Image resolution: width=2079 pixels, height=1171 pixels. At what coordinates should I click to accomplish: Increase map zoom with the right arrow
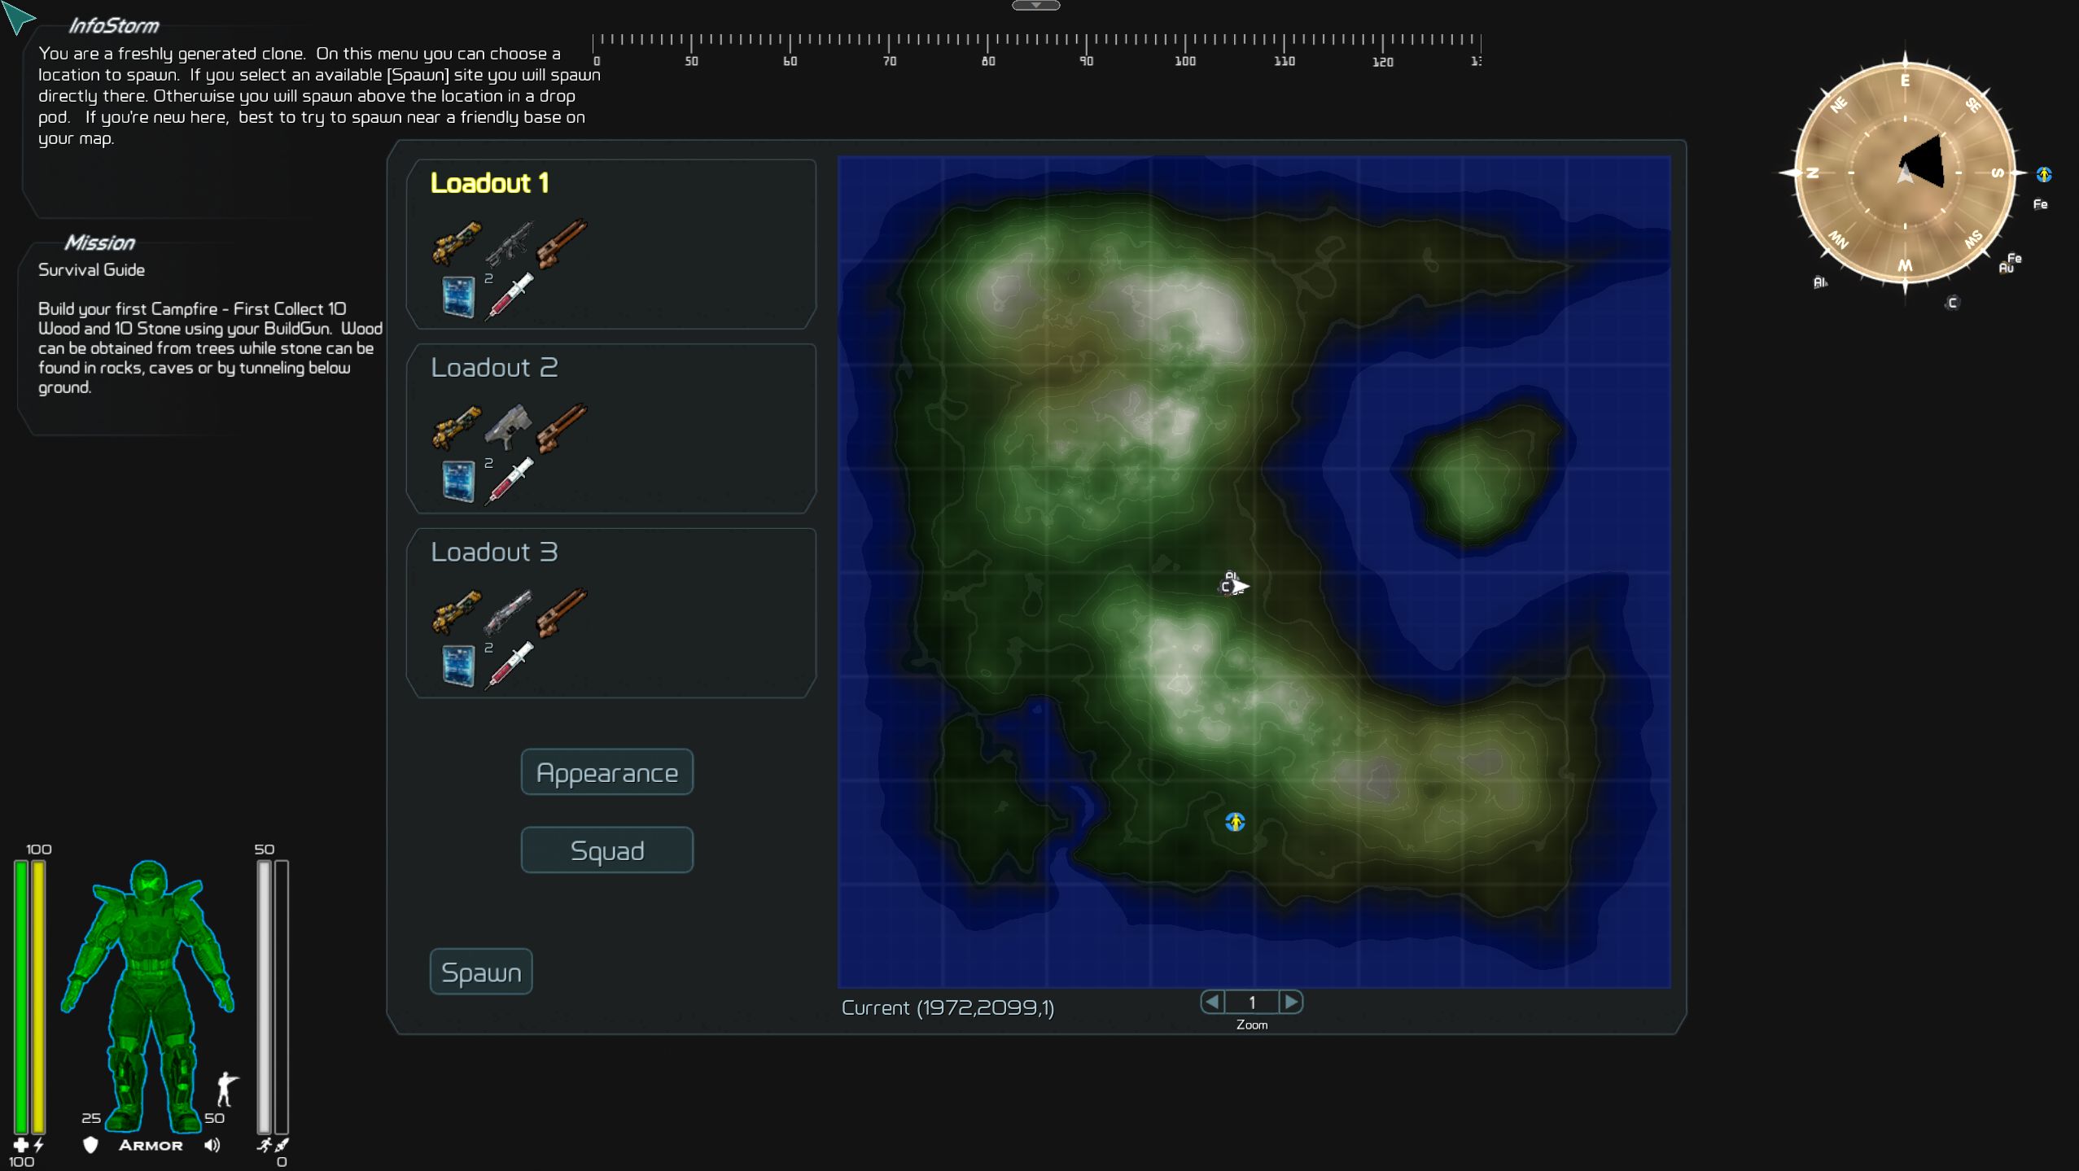point(1291,1002)
